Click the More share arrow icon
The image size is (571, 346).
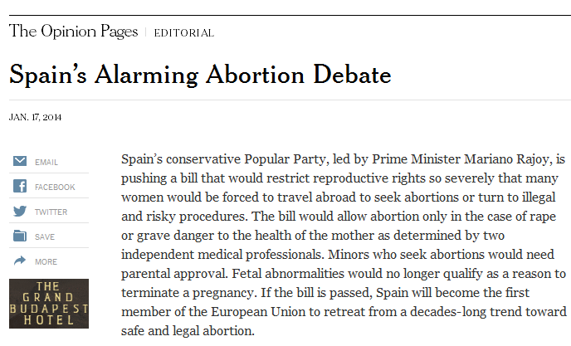tap(20, 261)
